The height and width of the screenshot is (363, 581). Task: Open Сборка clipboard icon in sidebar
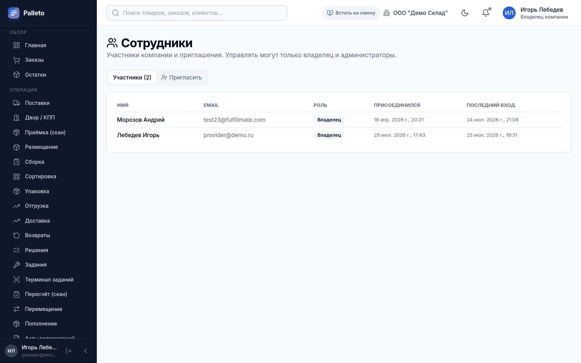pyautogui.click(x=17, y=162)
